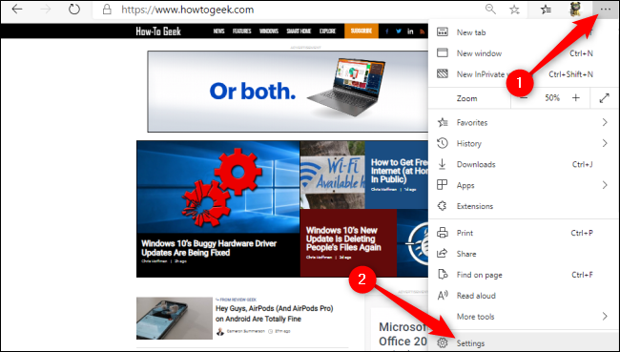Expand the History submenu arrow

[605, 143]
